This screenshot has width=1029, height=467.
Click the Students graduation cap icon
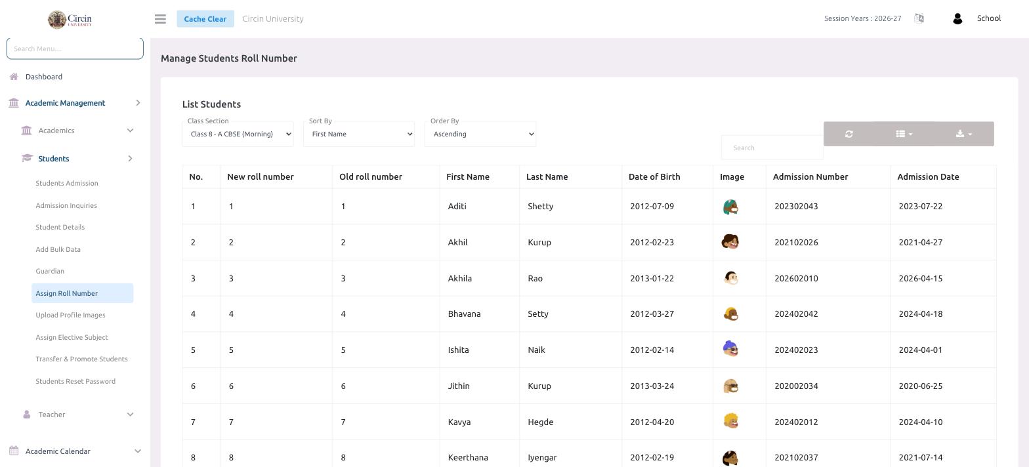click(x=27, y=159)
